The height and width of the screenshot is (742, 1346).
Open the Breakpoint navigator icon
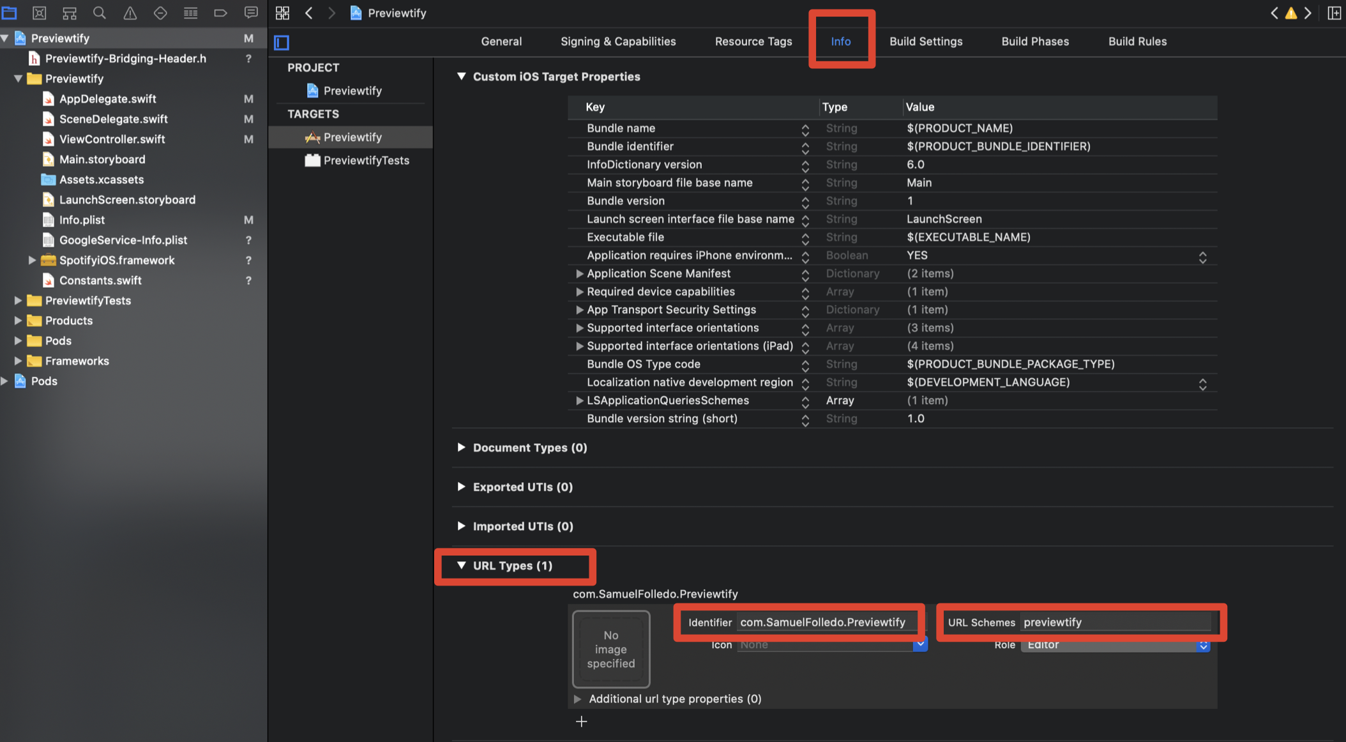point(220,13)
